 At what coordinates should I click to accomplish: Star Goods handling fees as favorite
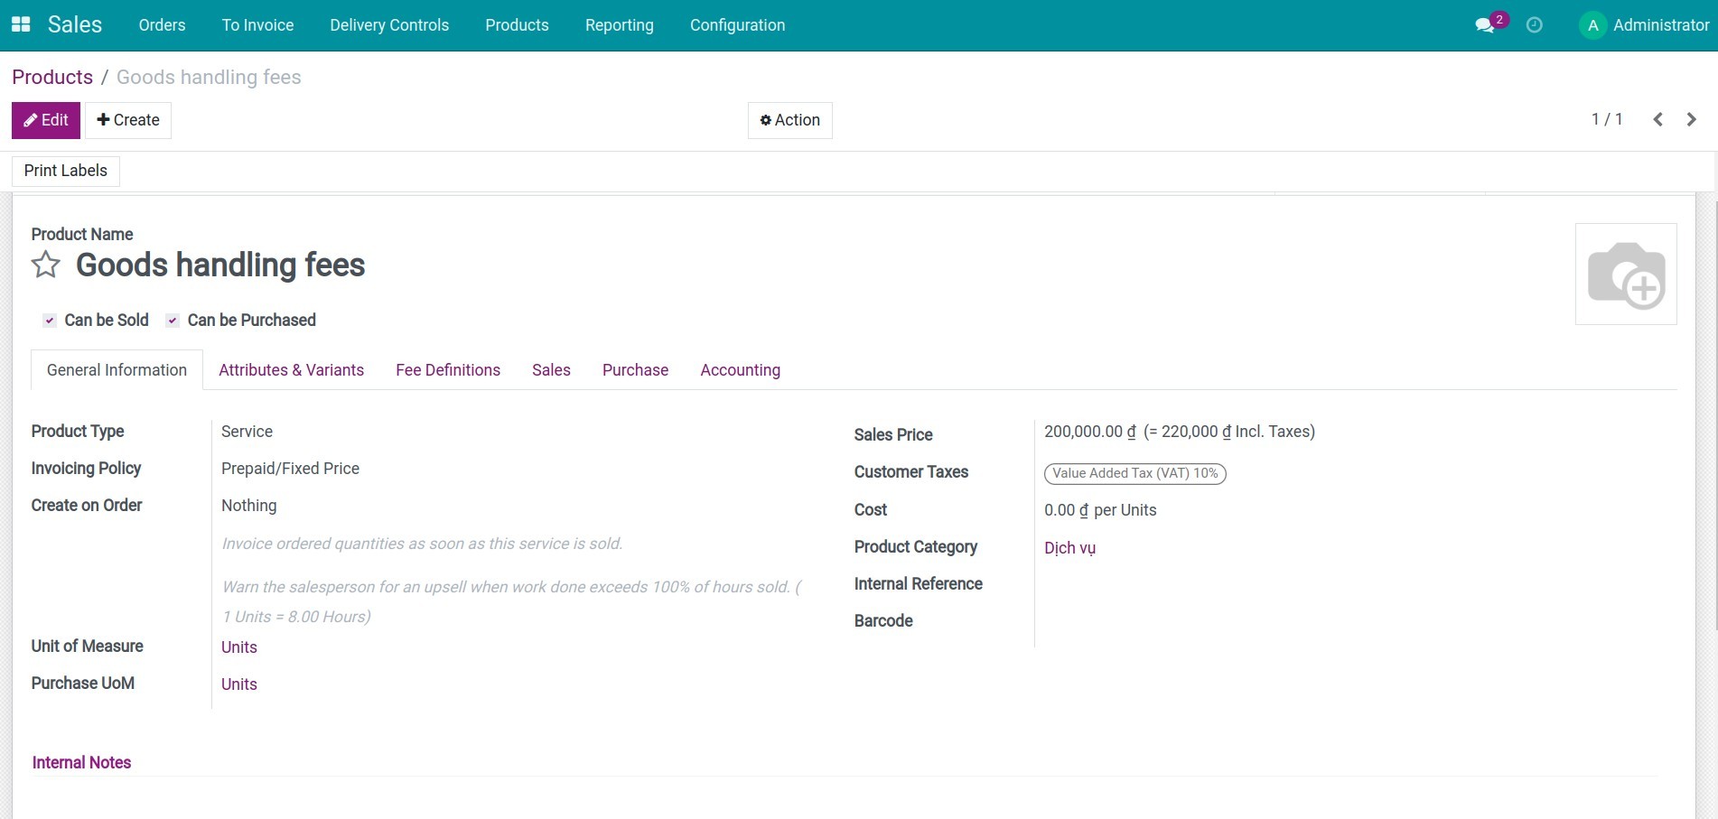click(x=44, y=265)
